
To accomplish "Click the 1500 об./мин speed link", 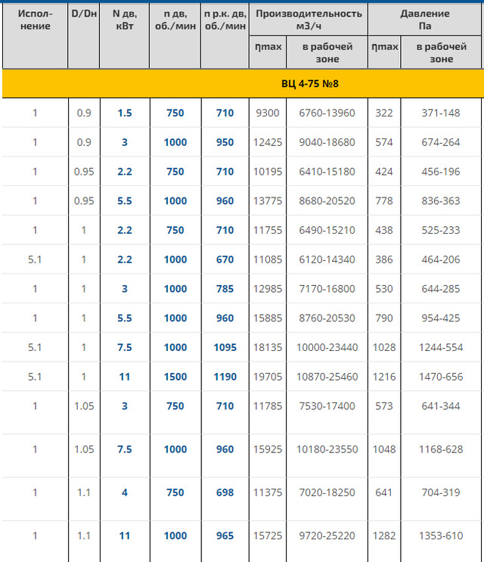I will point(175,377).
